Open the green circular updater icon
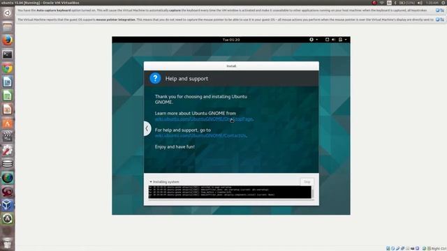This screenshot has width=447, height=251. click(8, 218)
